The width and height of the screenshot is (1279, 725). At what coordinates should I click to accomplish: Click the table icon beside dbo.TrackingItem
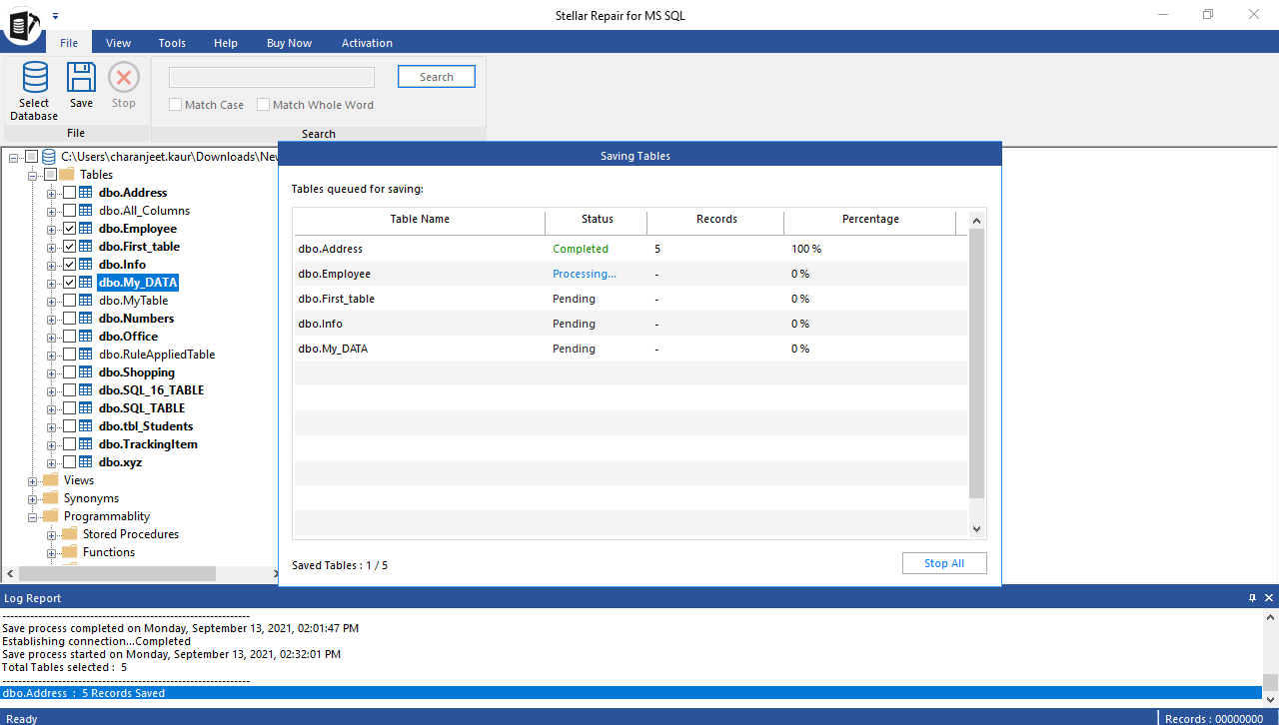86,444
